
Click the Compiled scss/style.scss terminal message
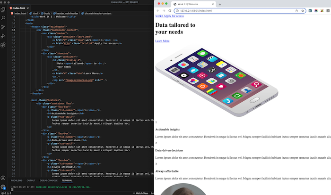coord(63,187)
